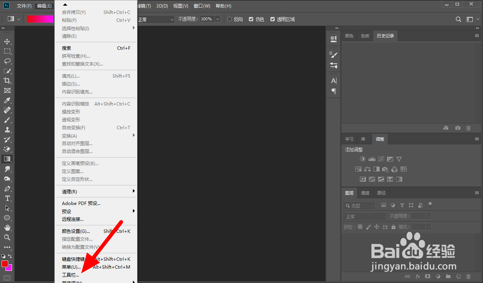Image resolution: width=483 pixels, height=283 pixels.
Task: Select the Lasso tool
Action: [7, 61]
